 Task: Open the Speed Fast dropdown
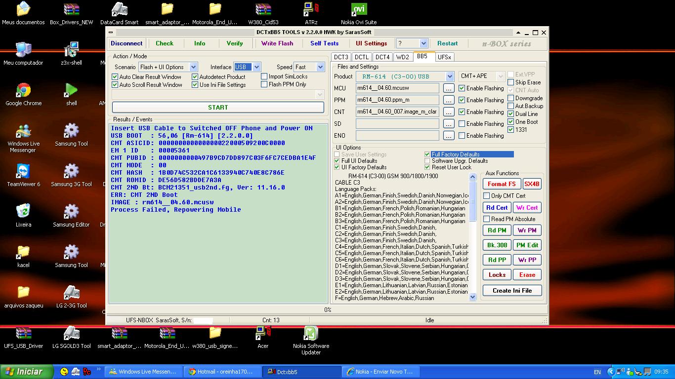pos(320,67)
